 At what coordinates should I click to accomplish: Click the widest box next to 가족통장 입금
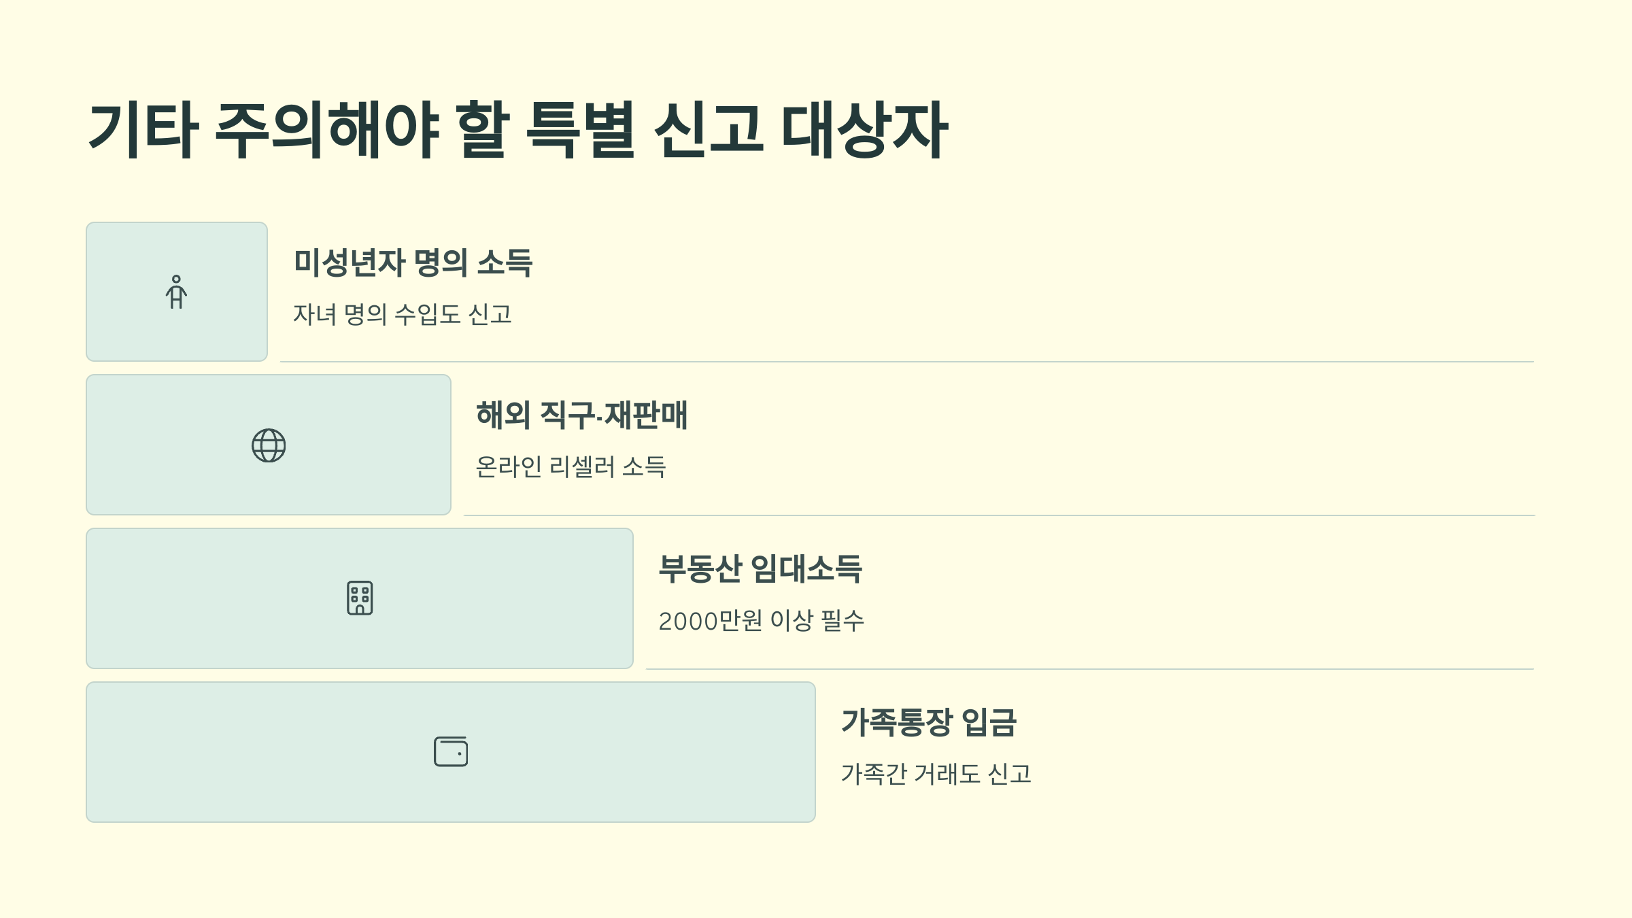(x=451, y=752)
